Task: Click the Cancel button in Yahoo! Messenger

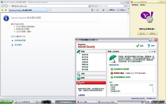Action: 153,34
